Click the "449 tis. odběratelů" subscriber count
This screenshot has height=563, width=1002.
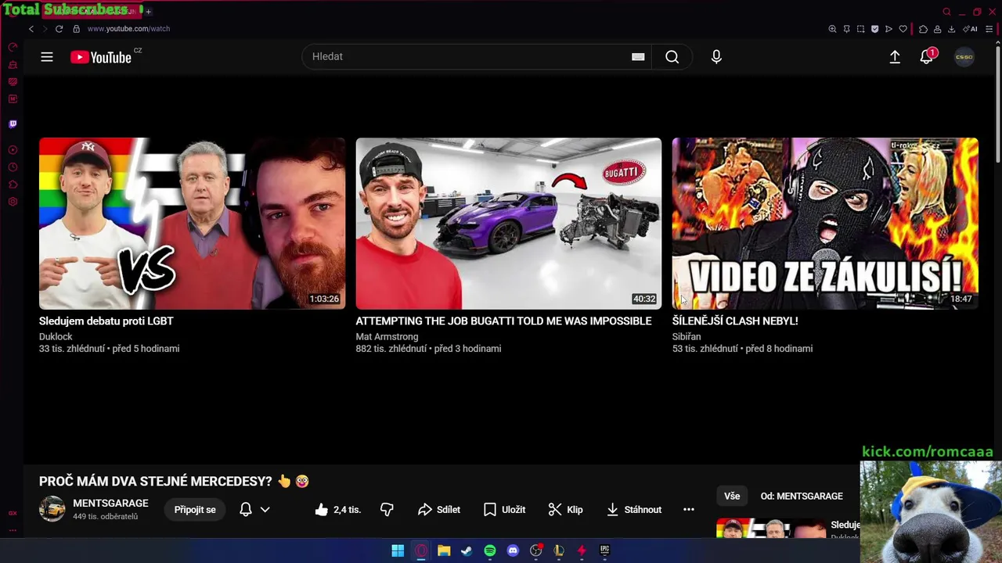coord(105,517)
